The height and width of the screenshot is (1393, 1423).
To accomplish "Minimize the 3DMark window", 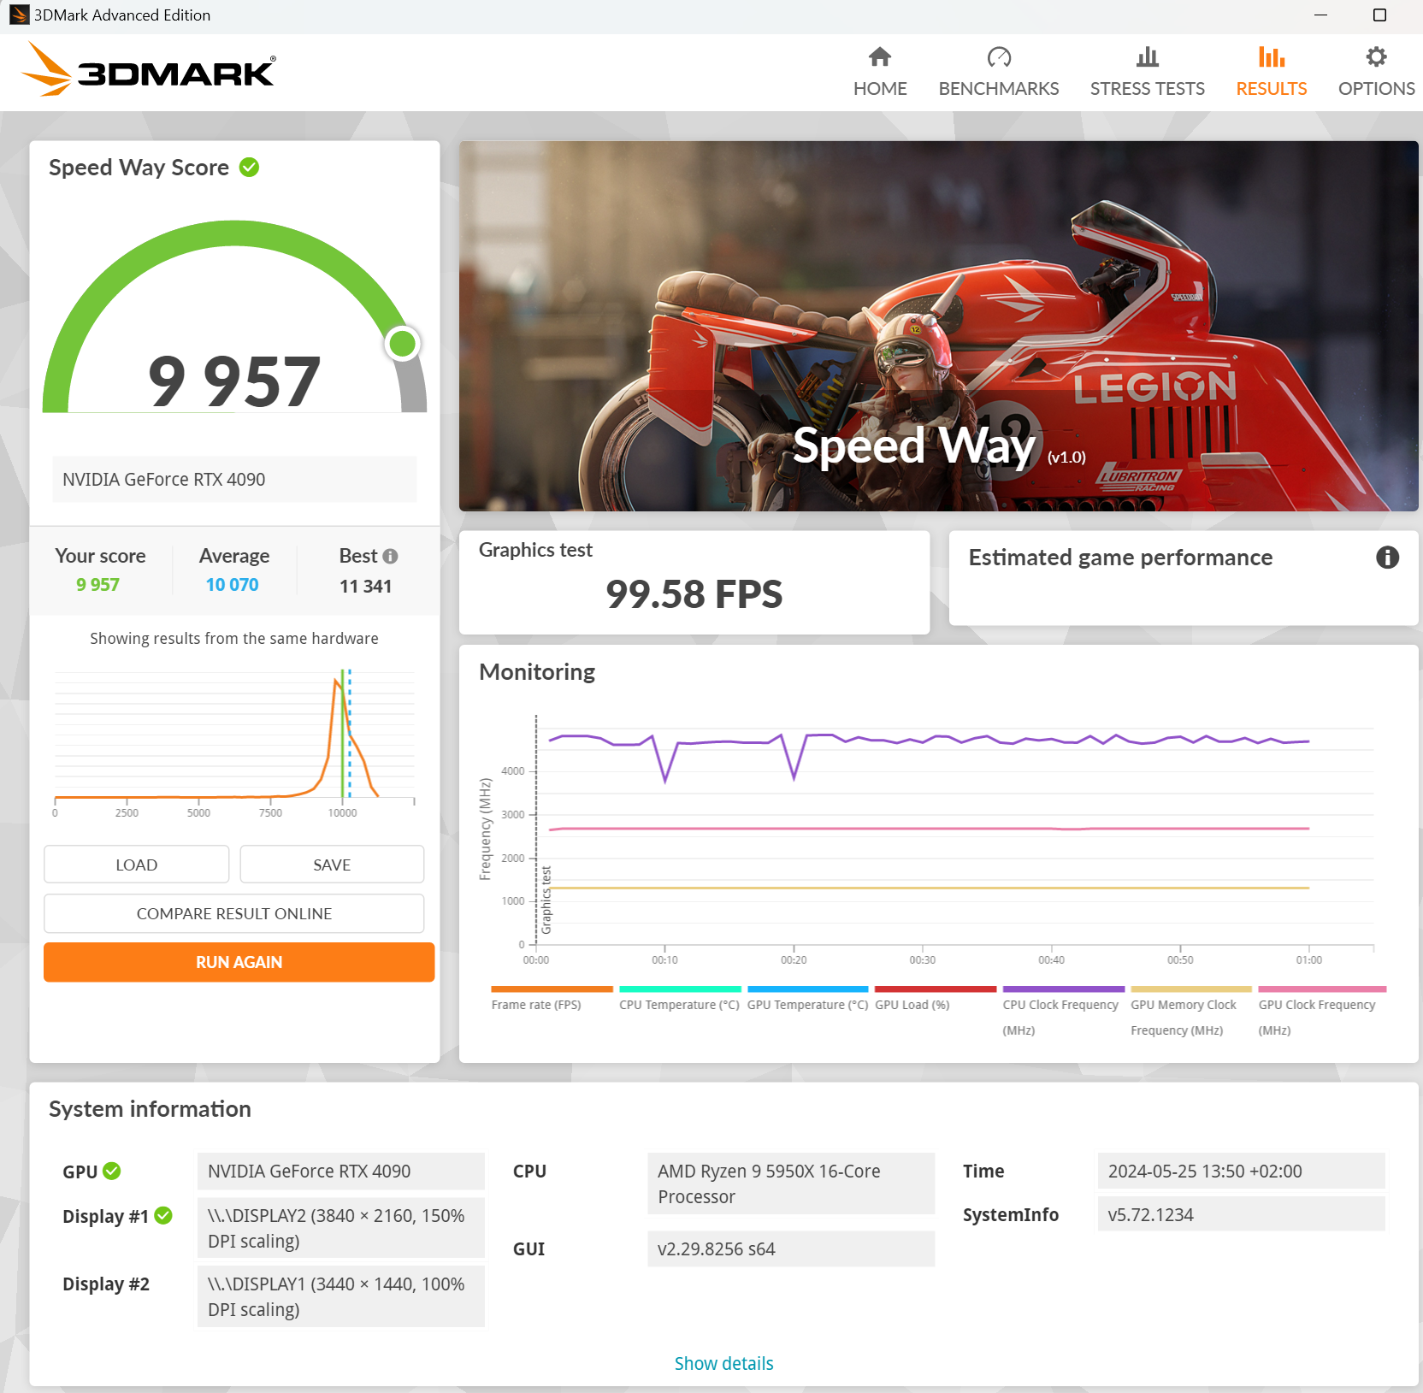I will [x=1320, y=15].
